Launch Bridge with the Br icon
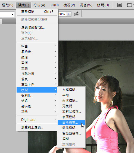This screenshot has width=134, height=153. click(120, 5)
